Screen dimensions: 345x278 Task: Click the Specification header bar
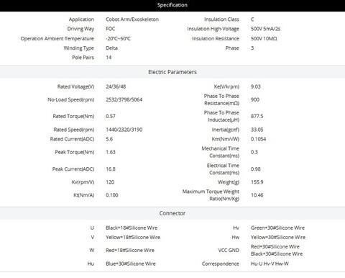pyautogui.click(x=172, y=6)
